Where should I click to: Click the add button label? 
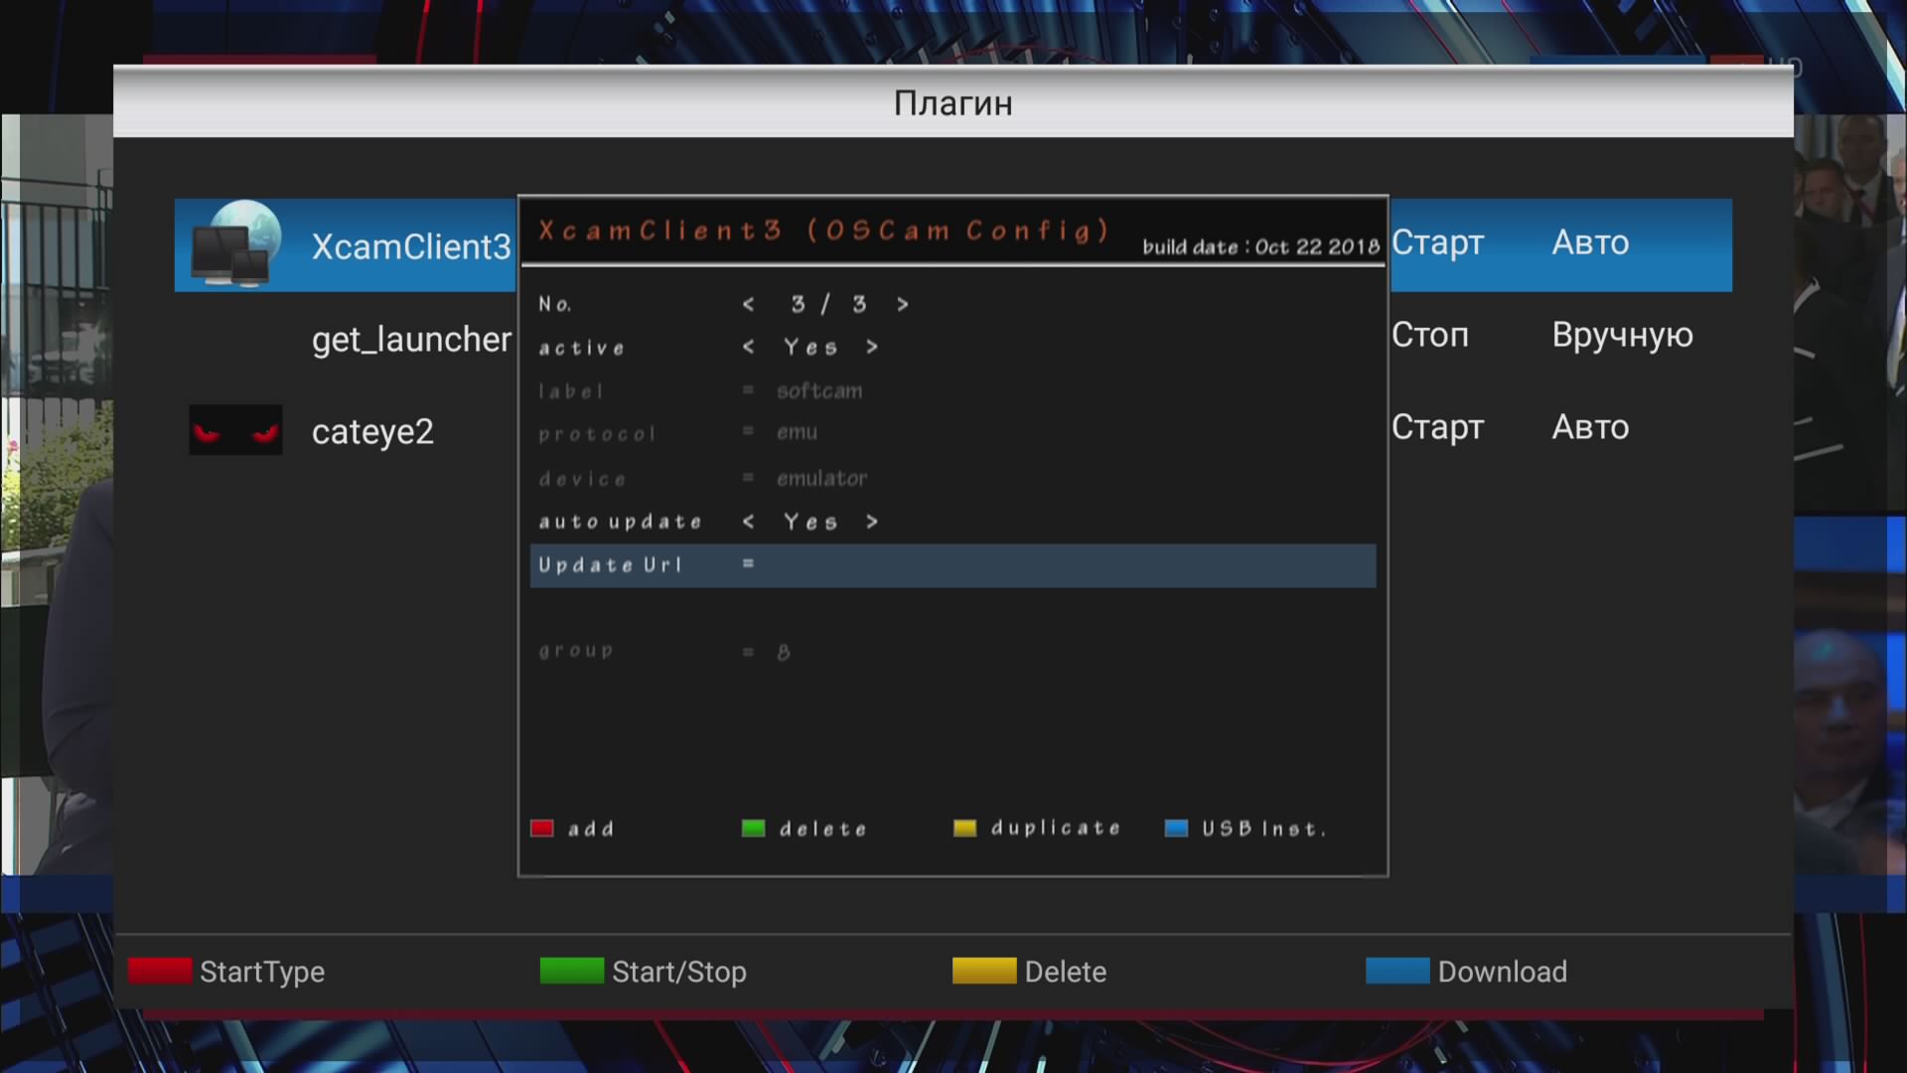click(x=591, y=829)
